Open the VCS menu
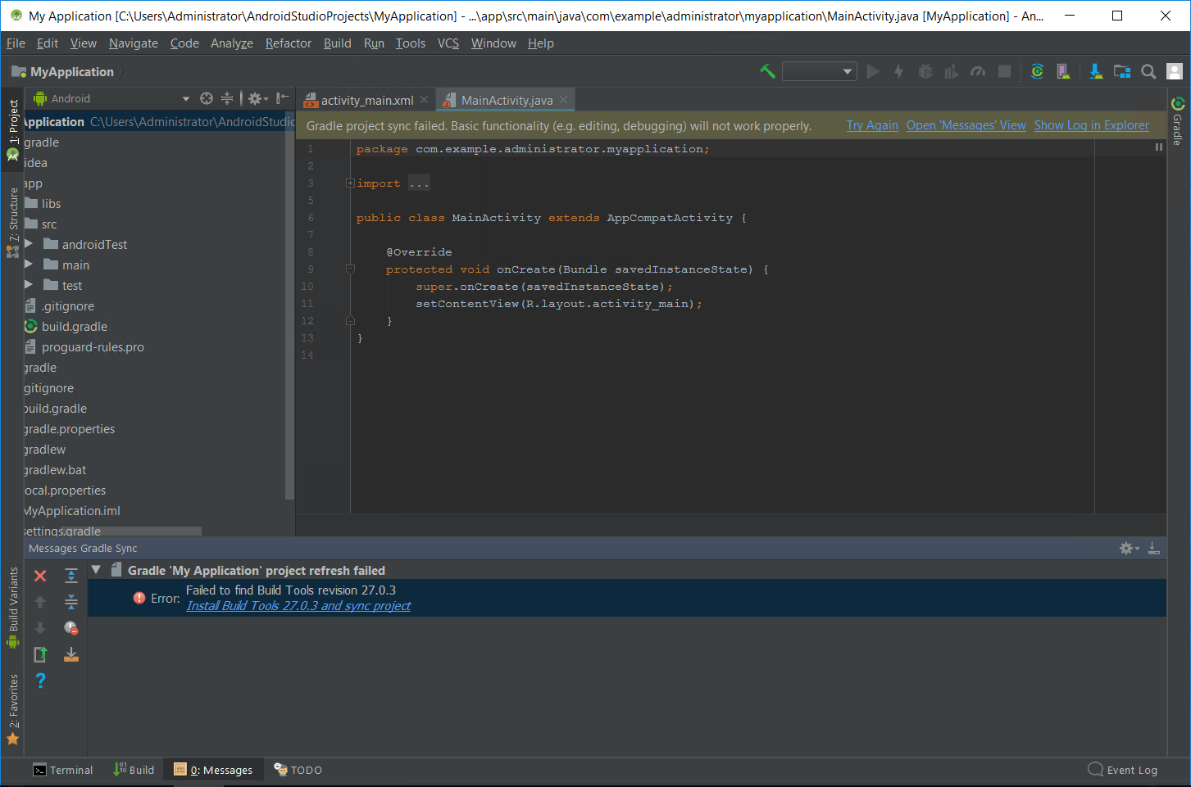 [x=448, y=43]
